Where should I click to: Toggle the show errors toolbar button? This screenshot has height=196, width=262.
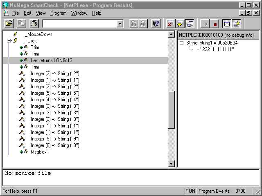tap(170, 24)
